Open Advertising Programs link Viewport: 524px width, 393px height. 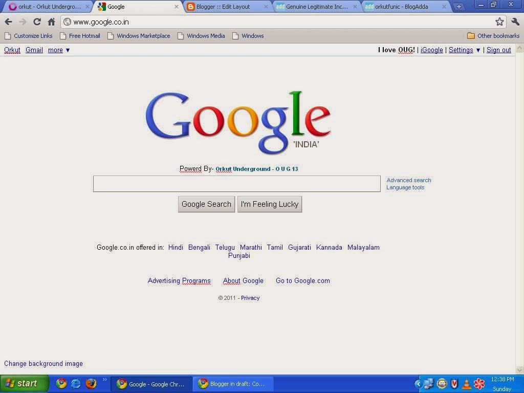click(179, 281)
